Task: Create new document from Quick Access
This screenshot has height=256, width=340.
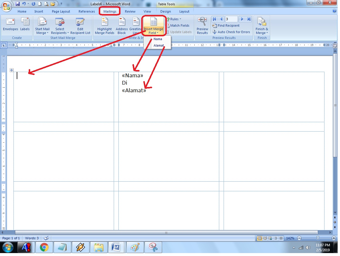Action: coord(40,4)
